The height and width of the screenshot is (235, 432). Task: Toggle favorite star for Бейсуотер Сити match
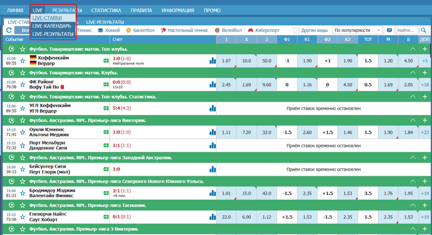pos(23,169)
